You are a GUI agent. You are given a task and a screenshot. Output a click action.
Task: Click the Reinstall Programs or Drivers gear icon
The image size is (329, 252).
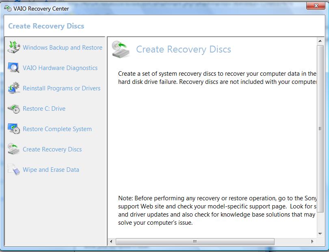point(14,88)
